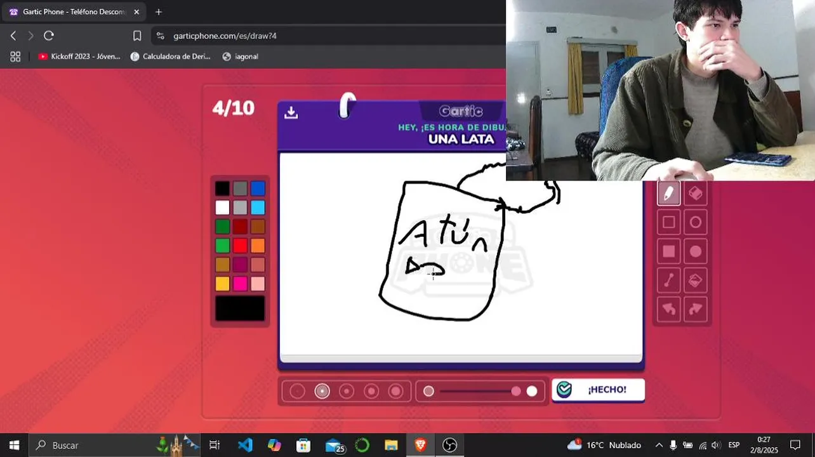Pick the magenta-purple color swatch

240,265
